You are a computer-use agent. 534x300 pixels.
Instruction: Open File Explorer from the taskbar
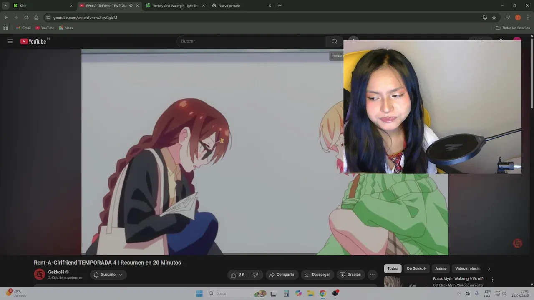pyautogui.click(x=311, y=293)
